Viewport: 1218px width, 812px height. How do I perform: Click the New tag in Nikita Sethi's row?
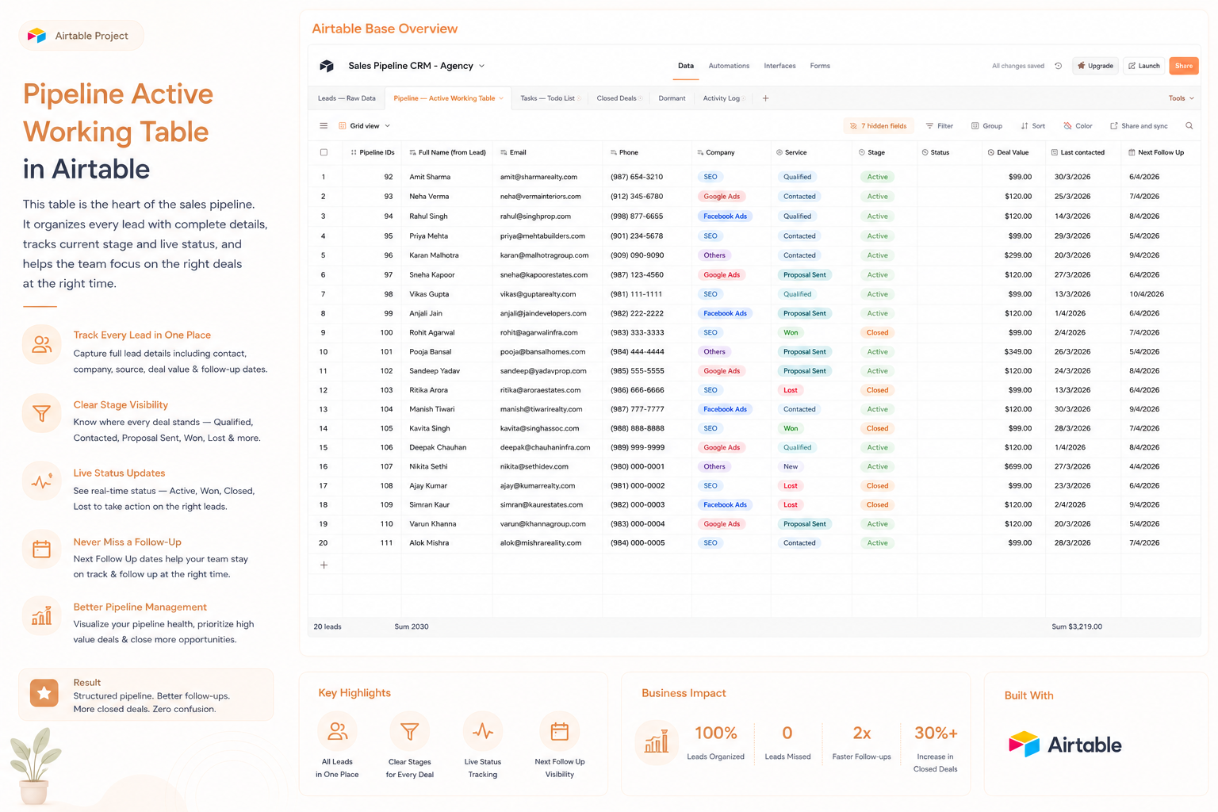[x=791, y=467]
